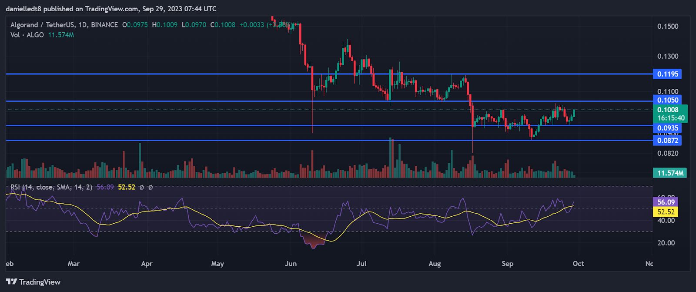The image size is (696, 292).
Task: Click the 0.0820 price axis label
Action: point(668,153)
